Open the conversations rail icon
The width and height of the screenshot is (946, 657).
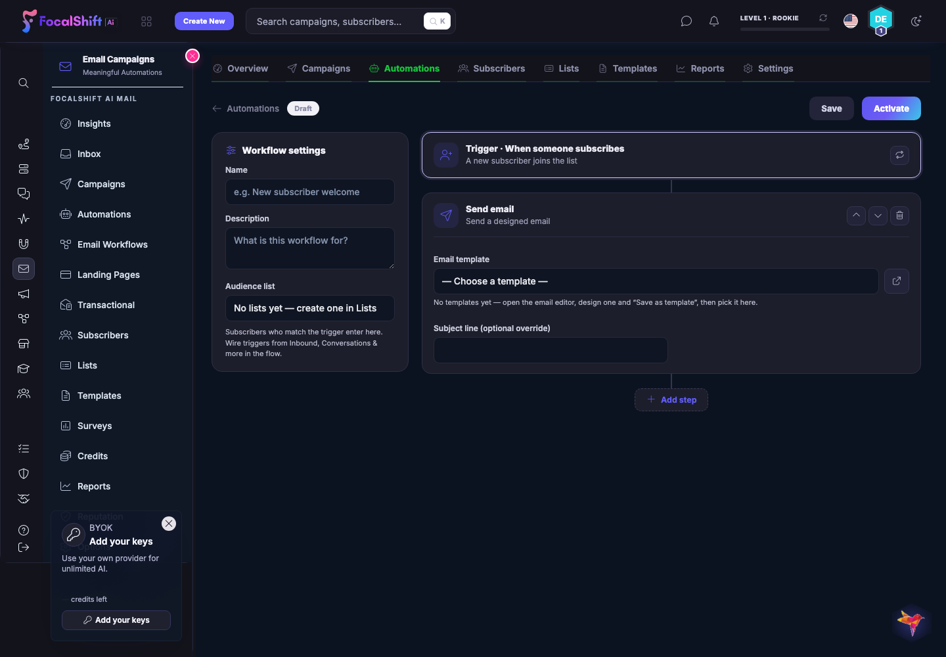click(x=24, y=194)
